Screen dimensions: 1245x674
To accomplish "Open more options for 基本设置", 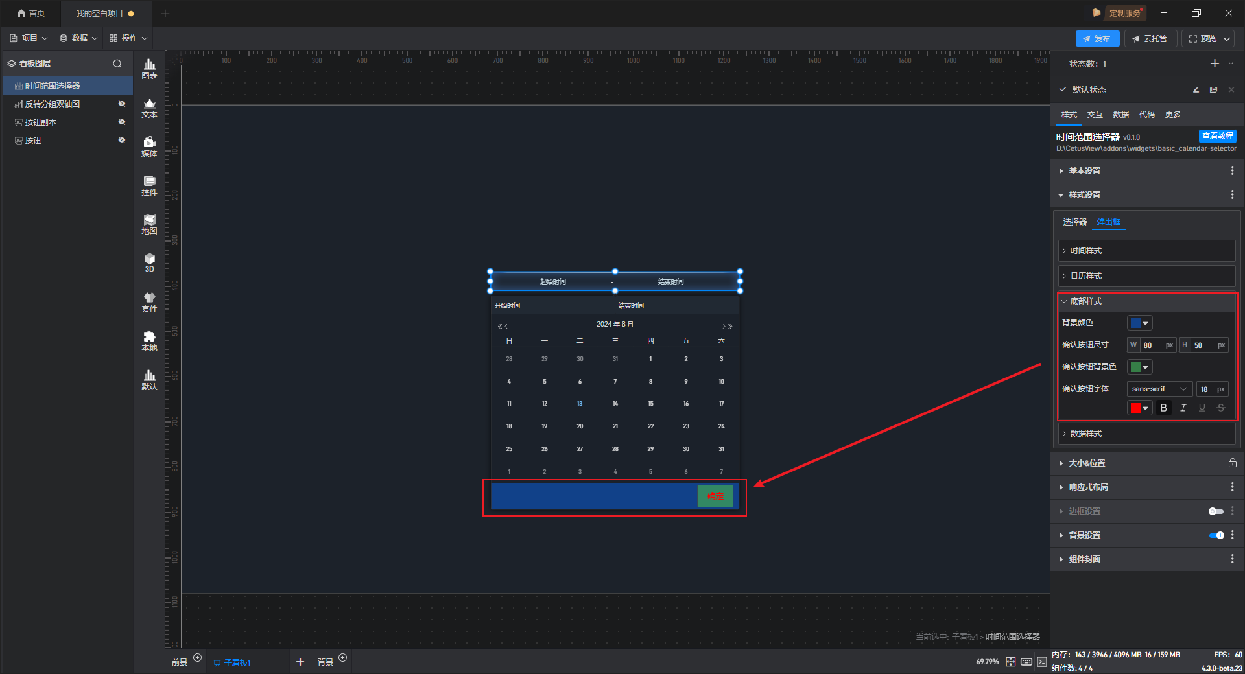I will 1232,170.
